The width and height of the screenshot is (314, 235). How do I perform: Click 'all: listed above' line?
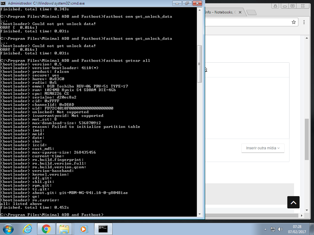[21, 204]
